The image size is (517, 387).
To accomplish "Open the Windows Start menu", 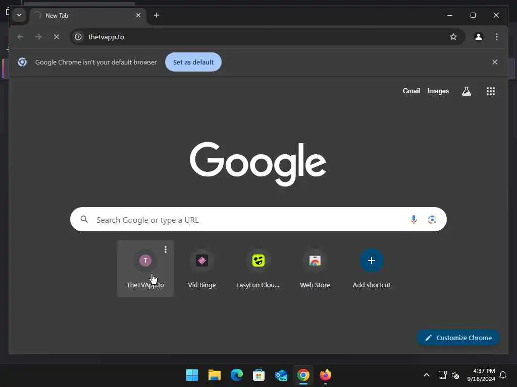I will tap(192, 375).
